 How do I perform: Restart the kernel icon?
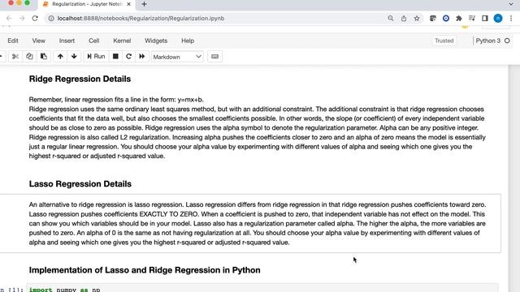pyautogui.click(x=128, y=57)
